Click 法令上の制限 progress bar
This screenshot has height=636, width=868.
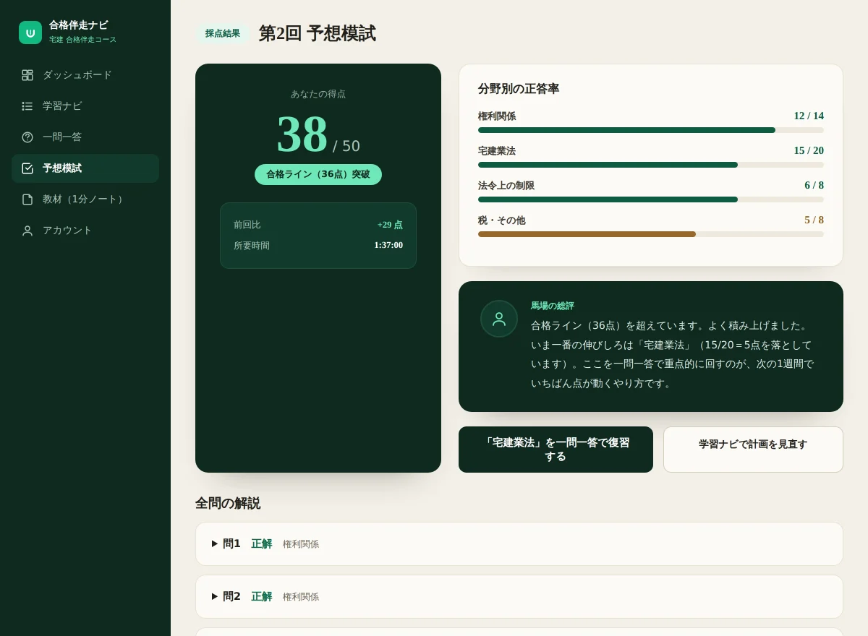[x=651, y=199]
